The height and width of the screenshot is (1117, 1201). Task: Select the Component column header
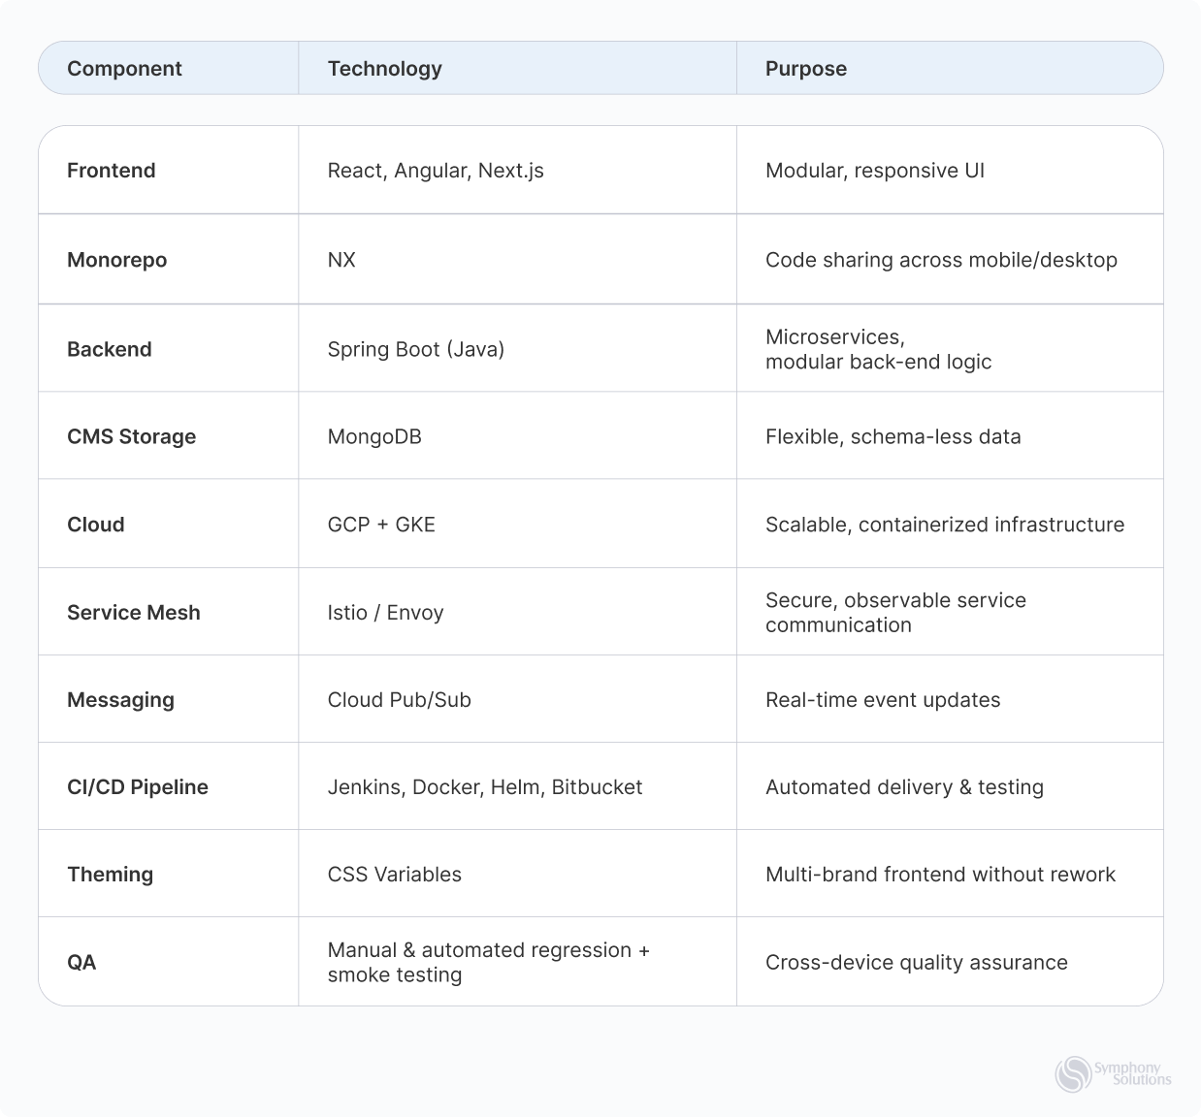124,69
